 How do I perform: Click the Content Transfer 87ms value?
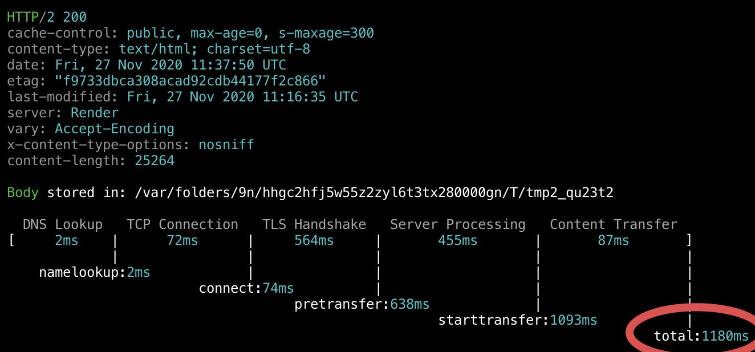click(x=613, y=240)
